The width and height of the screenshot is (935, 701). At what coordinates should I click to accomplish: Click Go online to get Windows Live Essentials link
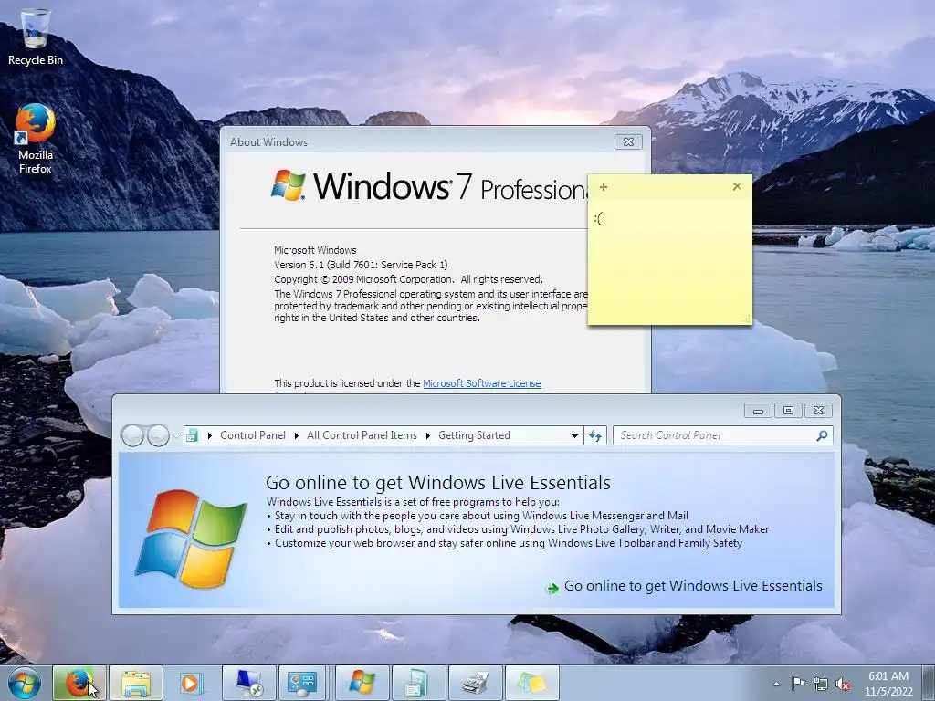(x=693, y=586)
